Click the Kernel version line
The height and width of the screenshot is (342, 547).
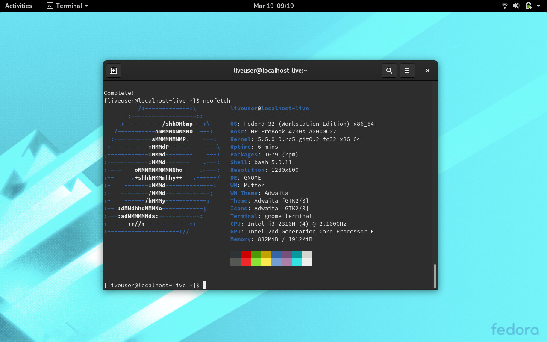(x=295, y=139)
